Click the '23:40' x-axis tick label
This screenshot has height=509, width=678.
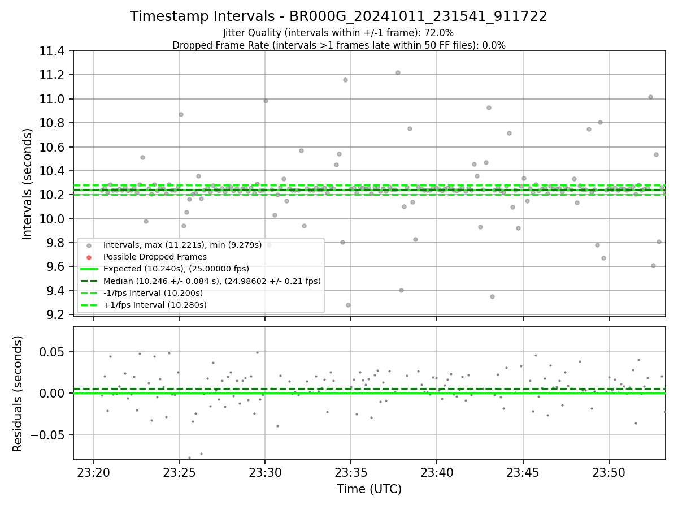(437, 471)
